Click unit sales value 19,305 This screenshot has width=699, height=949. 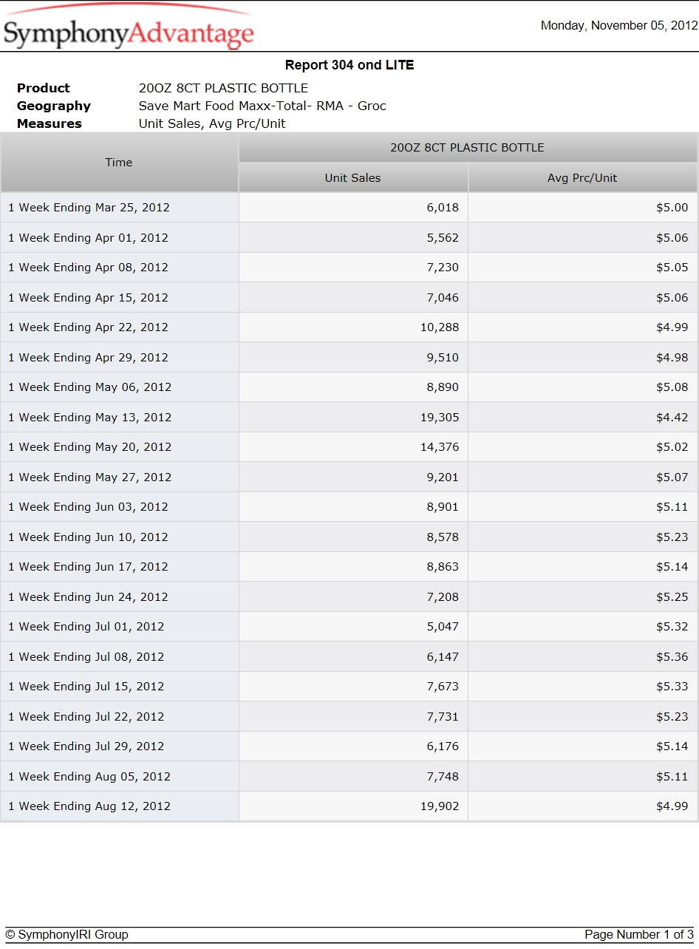440,418
